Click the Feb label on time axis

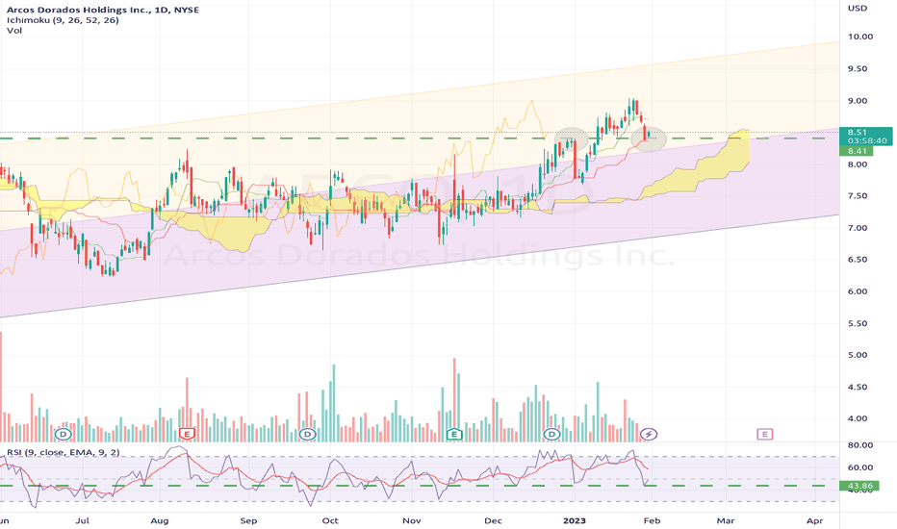tap(652, 521)
